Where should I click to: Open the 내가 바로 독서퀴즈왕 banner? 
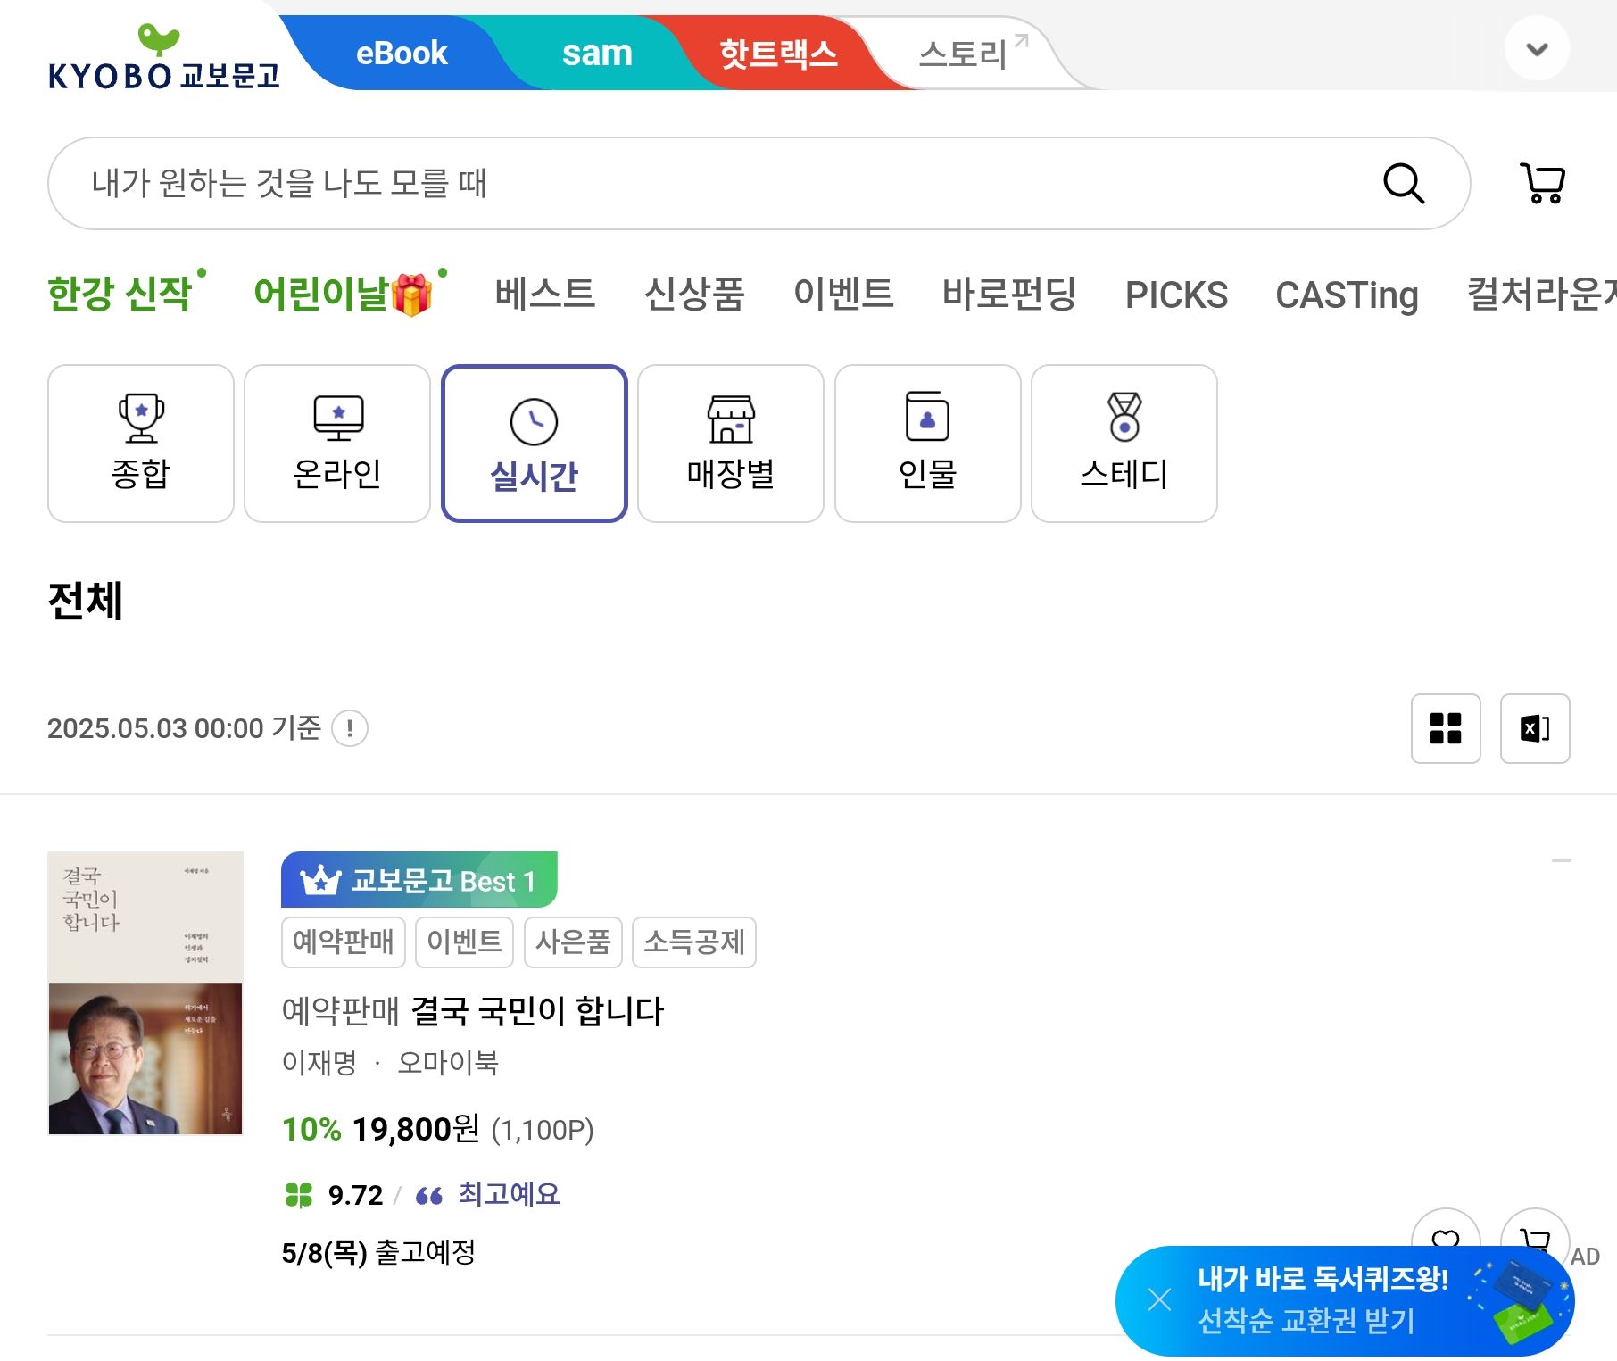(1345, 1300)
